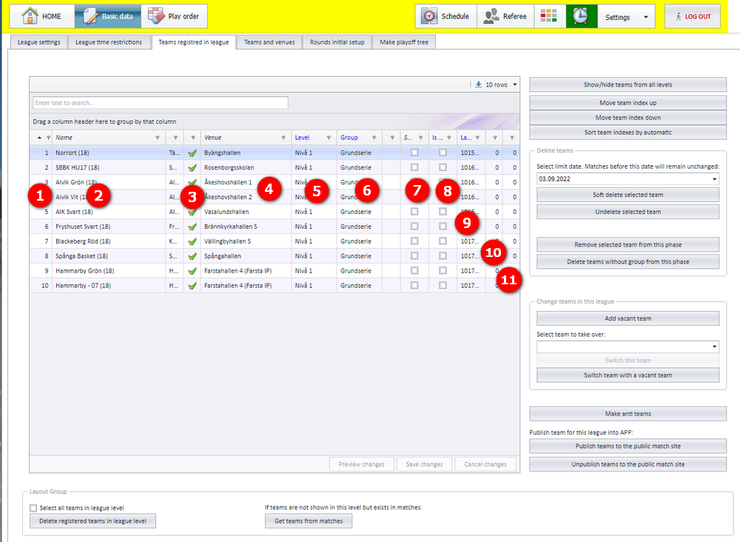Click the green check mark in the Spånga Basket row

tap(192, 256)
